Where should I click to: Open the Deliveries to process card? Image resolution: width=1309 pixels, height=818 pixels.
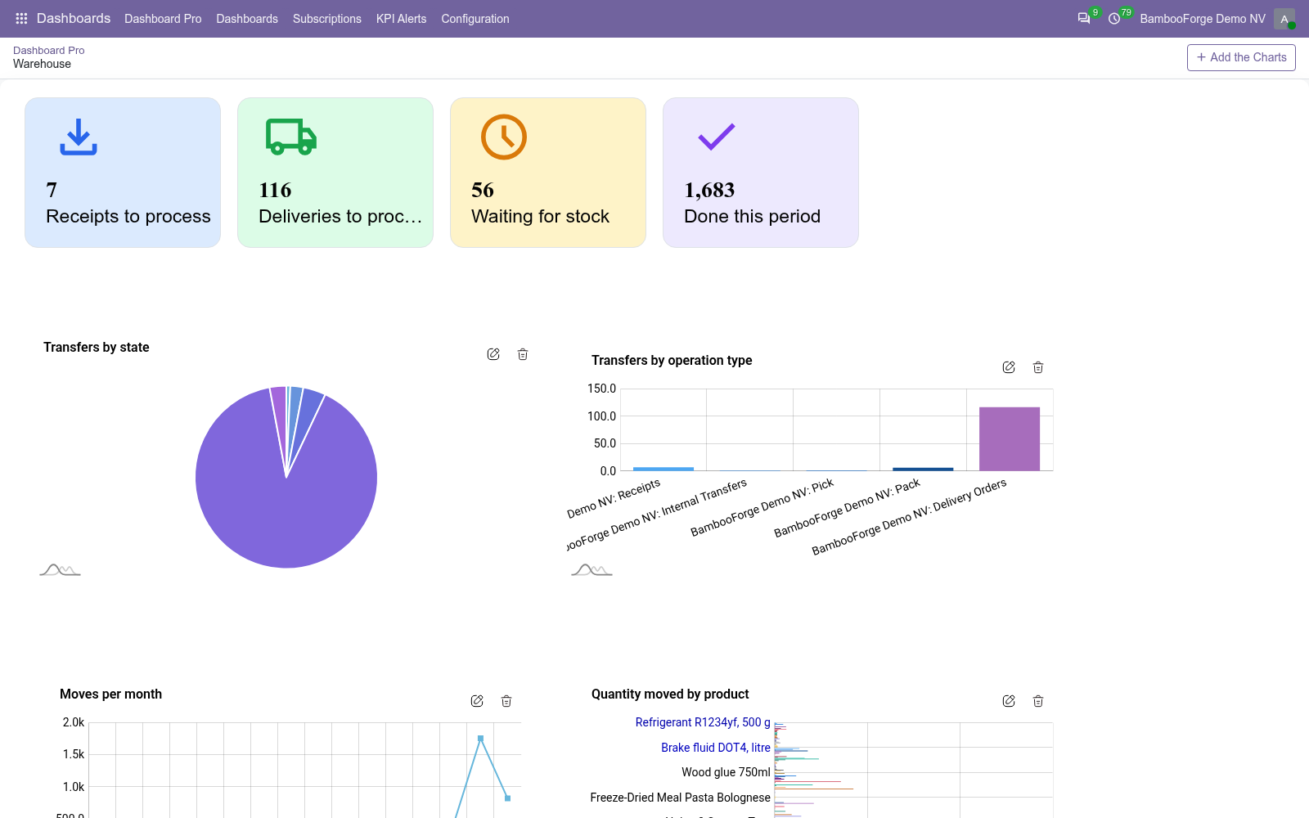(335, 173)
